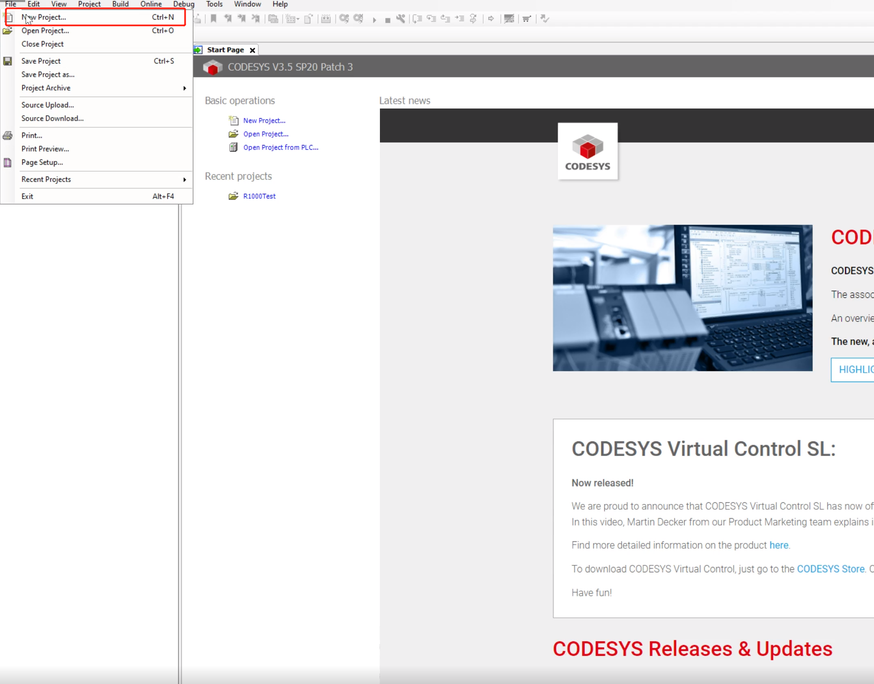The height and width of the screenshot is (684, 874).
Task: Click the CODESYS logo card in news
Action: tap(588, 151)
